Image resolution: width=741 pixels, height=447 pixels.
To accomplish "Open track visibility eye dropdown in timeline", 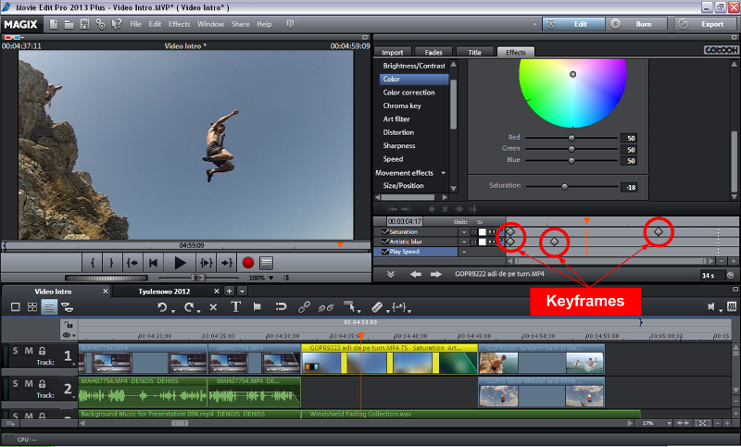I will click(x=68, y=335).
